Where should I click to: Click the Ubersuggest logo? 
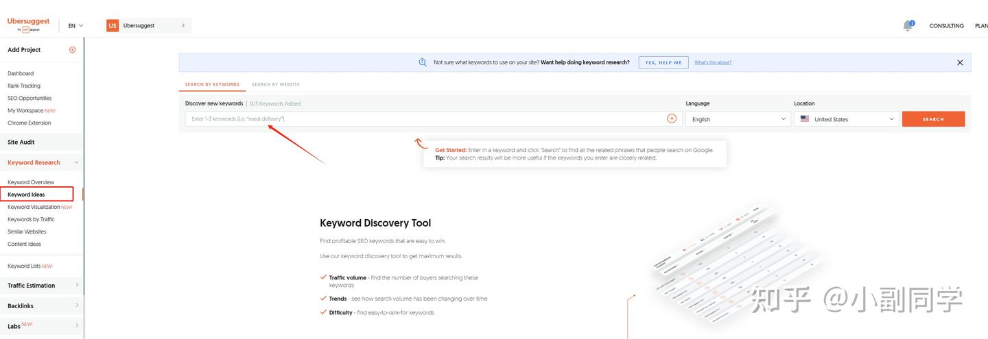28,25
